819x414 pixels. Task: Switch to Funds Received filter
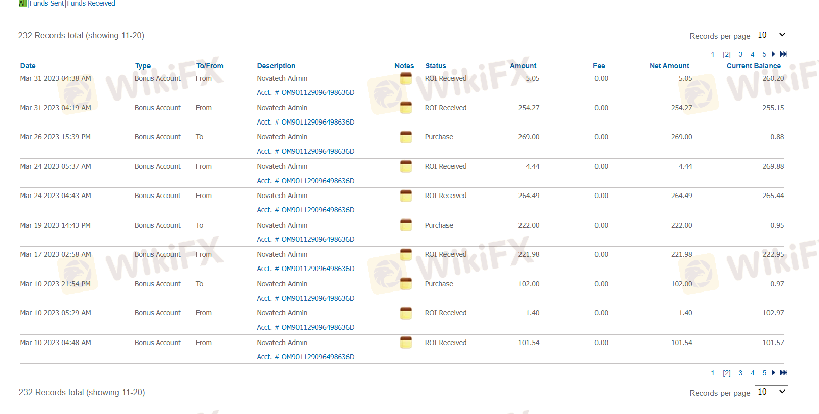(x=91, y=4)
